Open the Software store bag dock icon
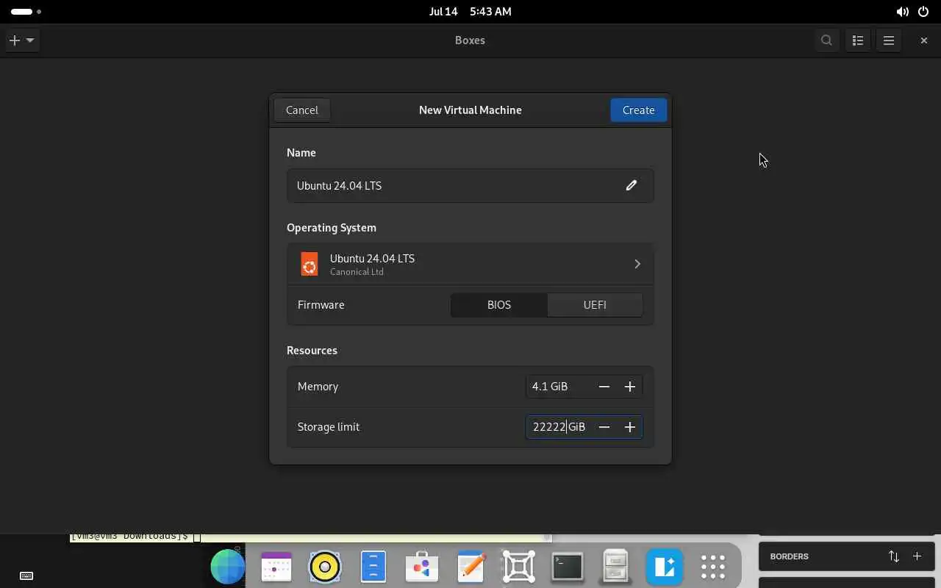The width and height of the screenshot is (941, 588). tap(422, 567)
